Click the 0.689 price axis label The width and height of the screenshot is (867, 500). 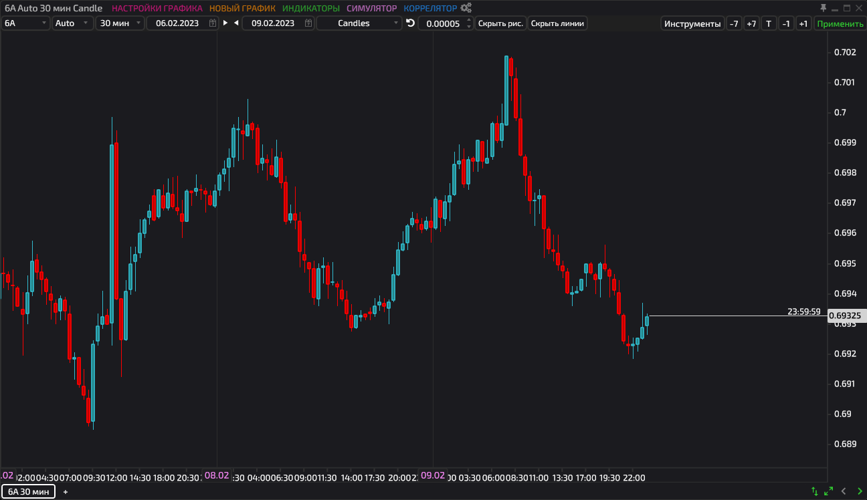[x=845, y=444]
